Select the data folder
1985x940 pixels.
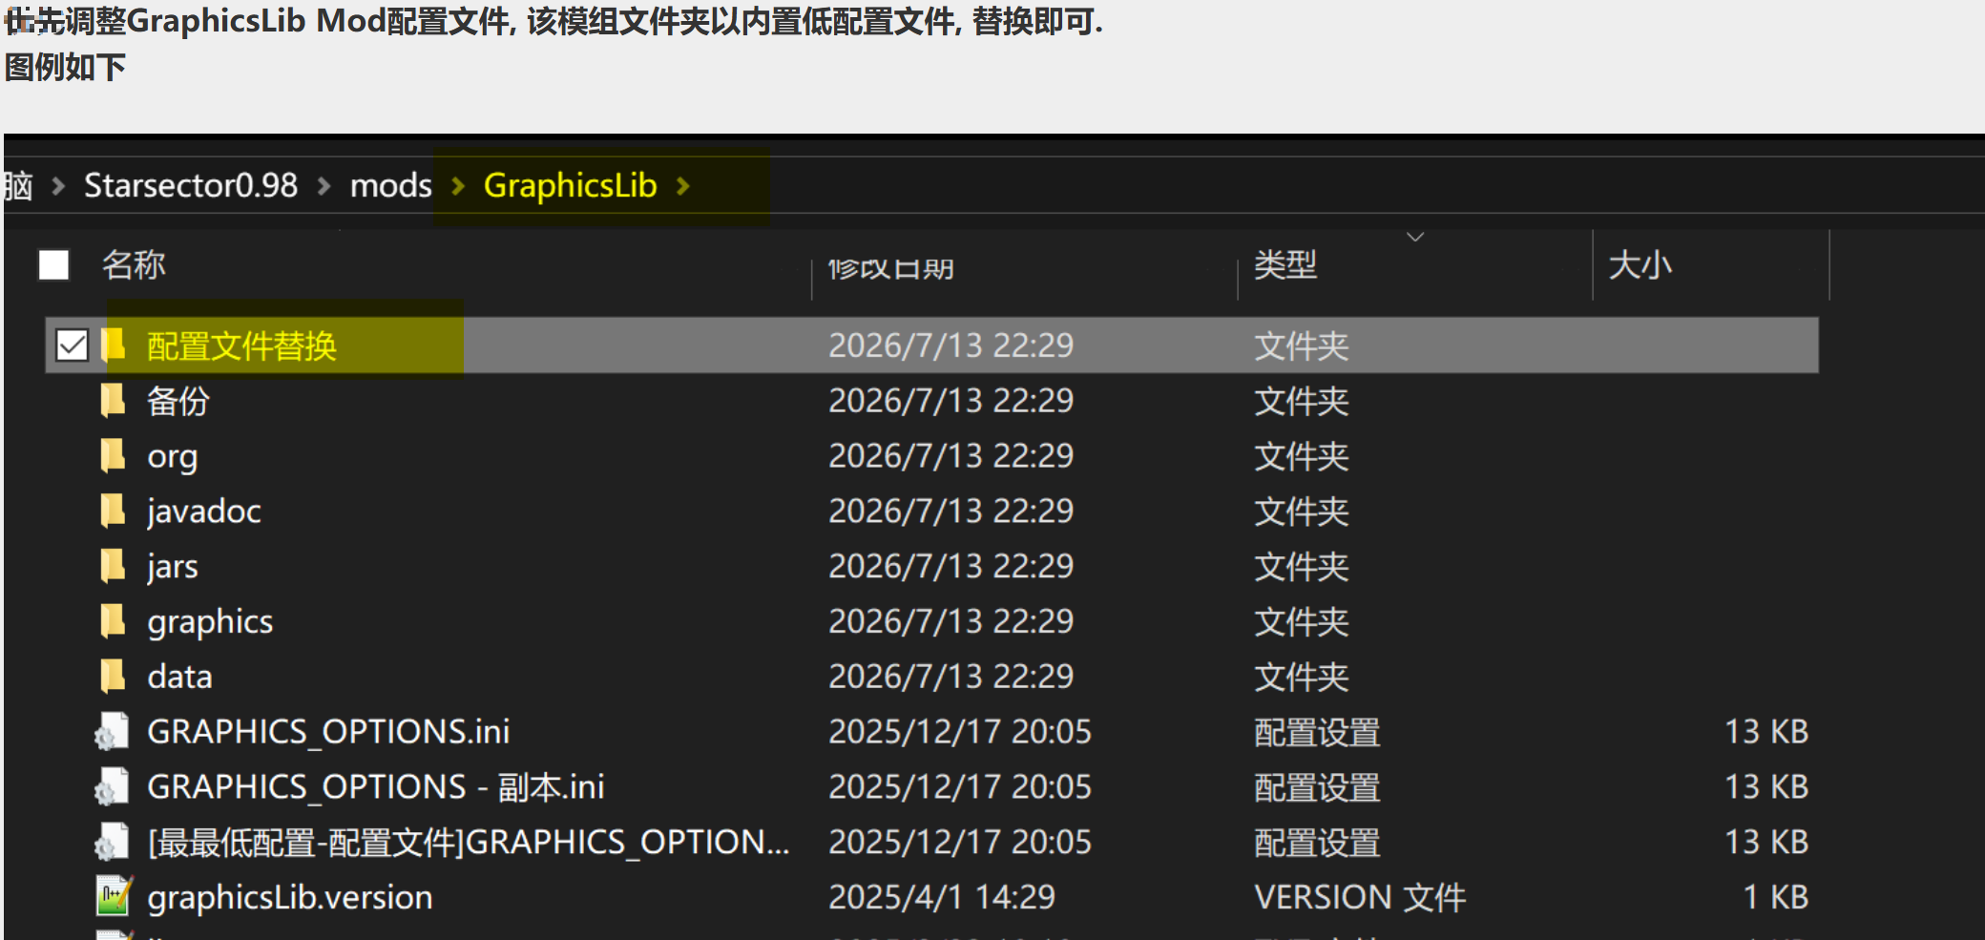[x=179, y=677]
